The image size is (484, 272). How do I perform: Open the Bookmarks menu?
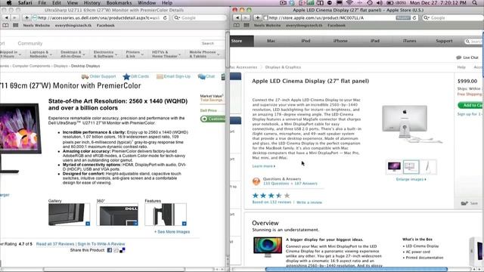[x=119, y=3]
